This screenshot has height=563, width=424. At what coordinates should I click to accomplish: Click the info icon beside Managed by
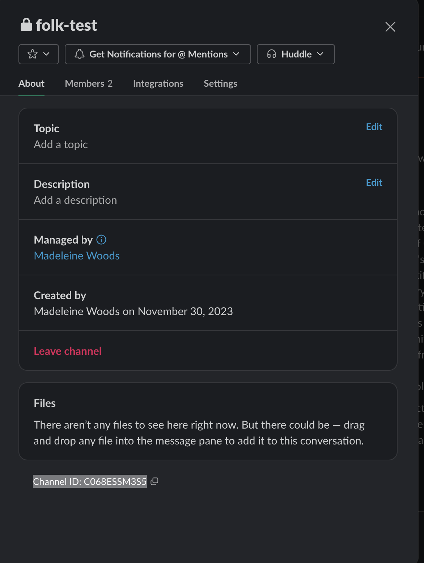click(101, 240)
